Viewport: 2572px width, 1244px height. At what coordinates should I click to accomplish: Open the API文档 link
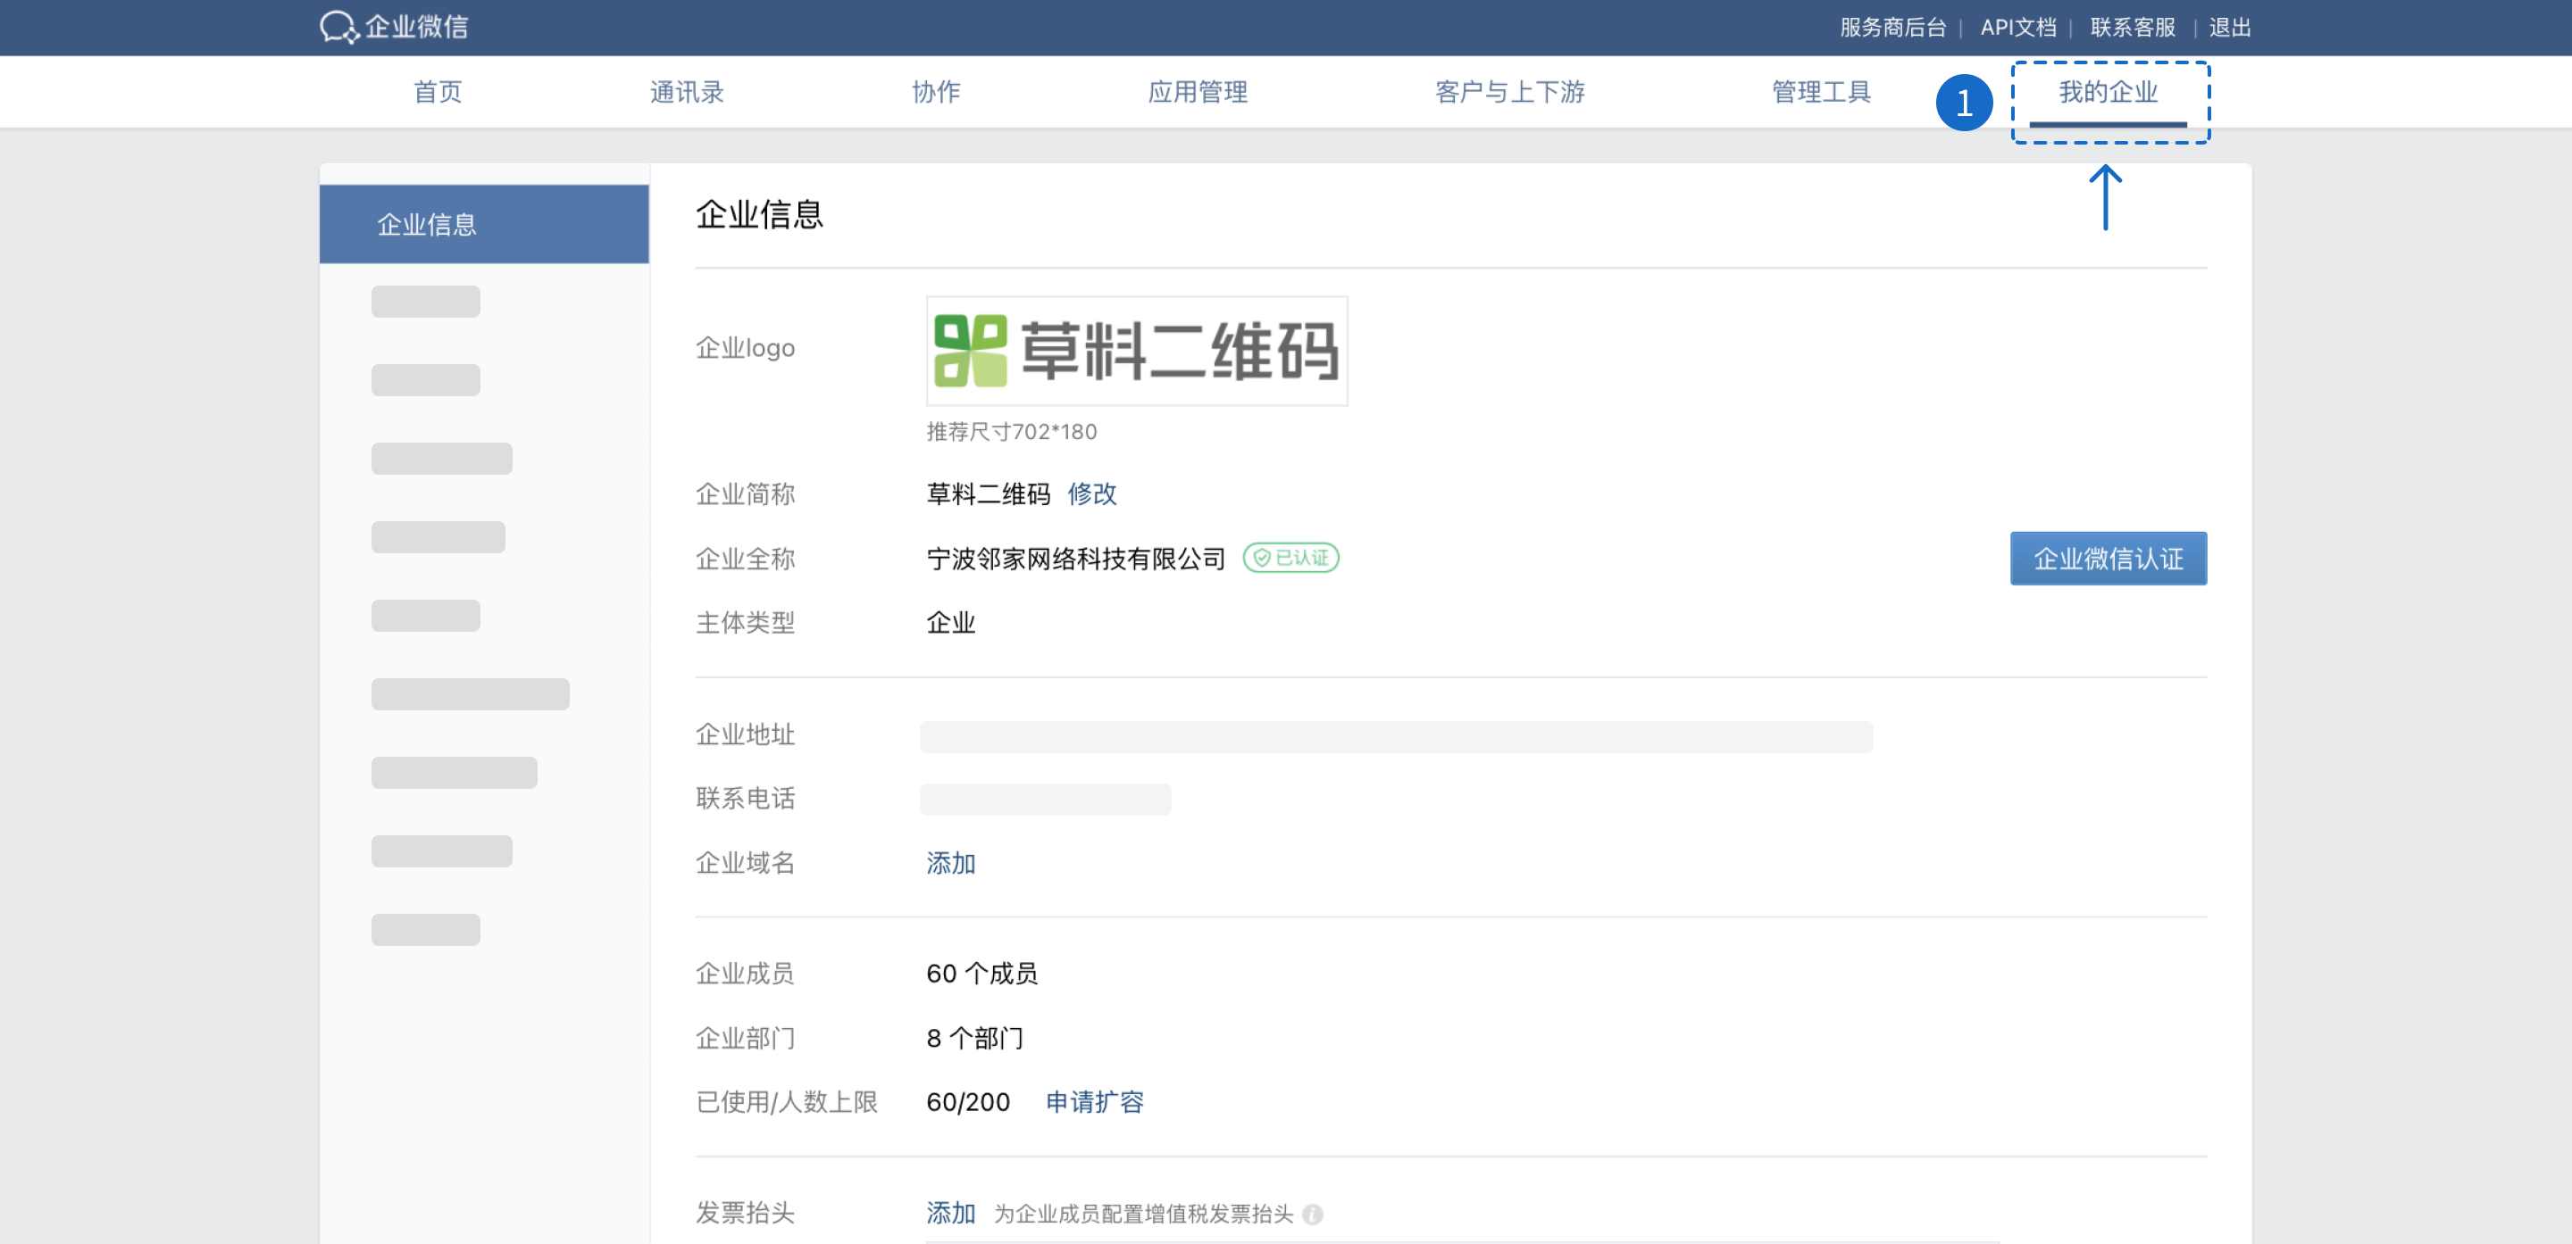pyautogui.click(x=2018, y=27)
